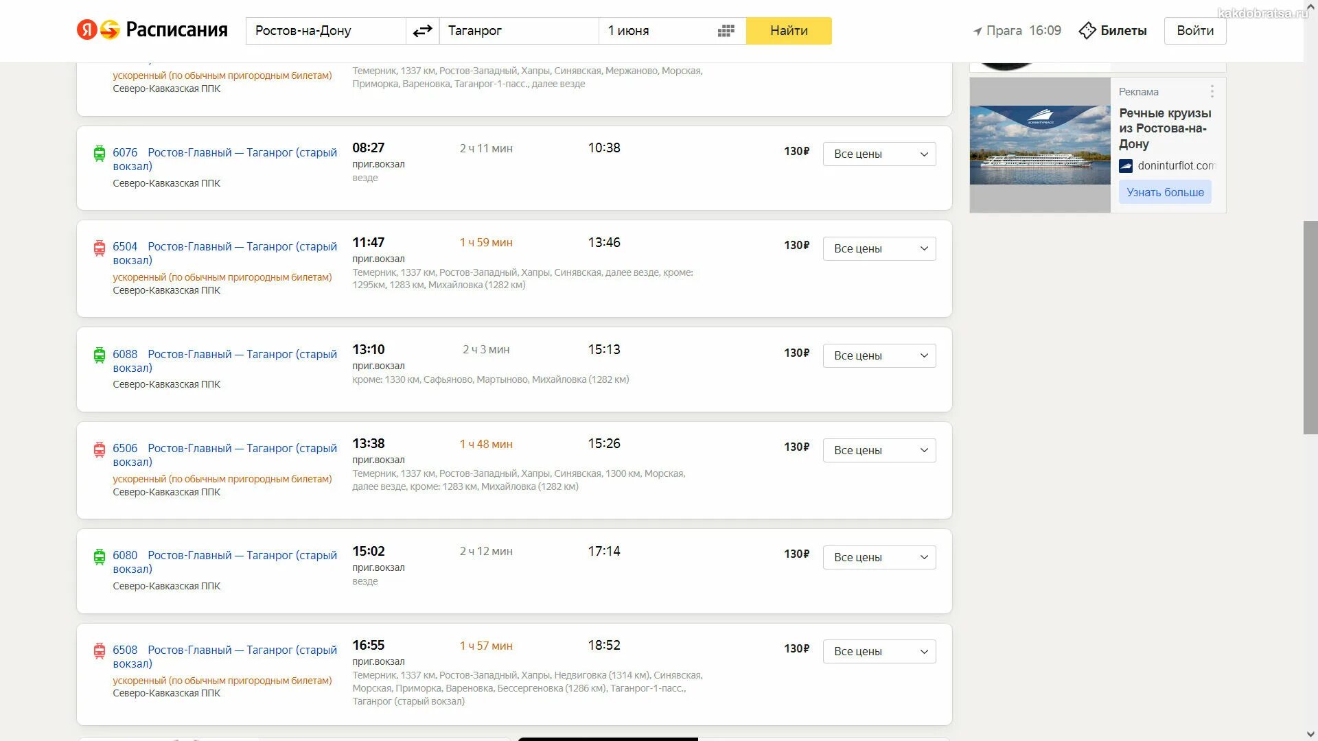This screenshot has height=741, width=1318.
Task: Click 'Войти' login button top right
Action: pyautogui.click(x=1196, y=31)
